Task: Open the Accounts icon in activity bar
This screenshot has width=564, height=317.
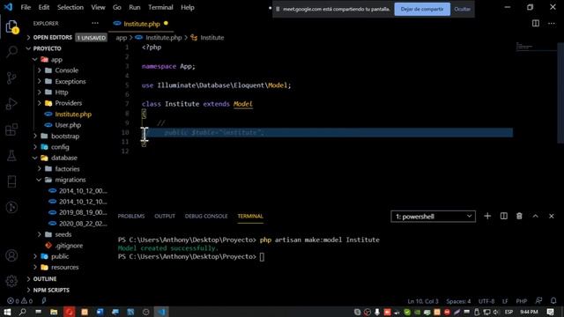Action: pos(11,255)
